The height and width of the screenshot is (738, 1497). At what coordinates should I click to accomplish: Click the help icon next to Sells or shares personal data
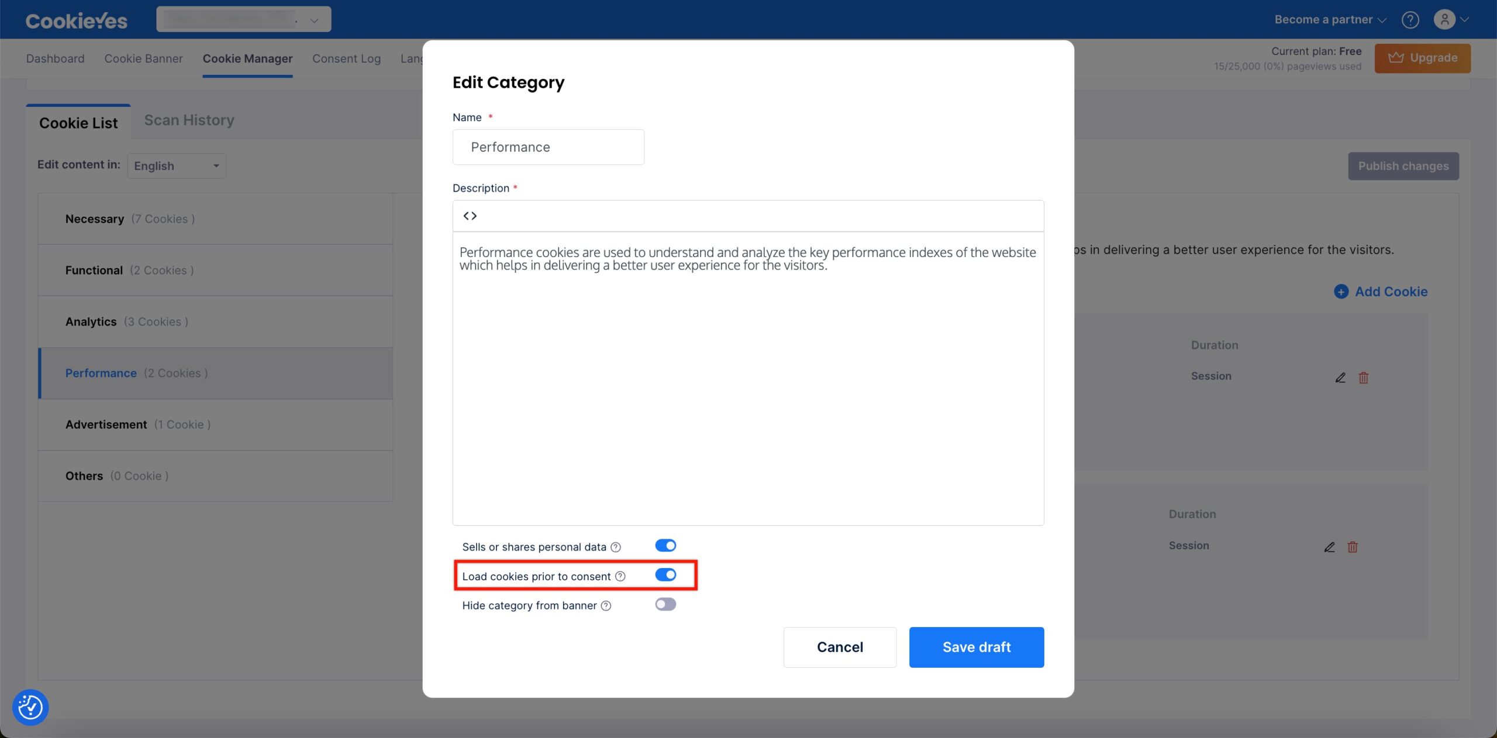coord(615,546)
